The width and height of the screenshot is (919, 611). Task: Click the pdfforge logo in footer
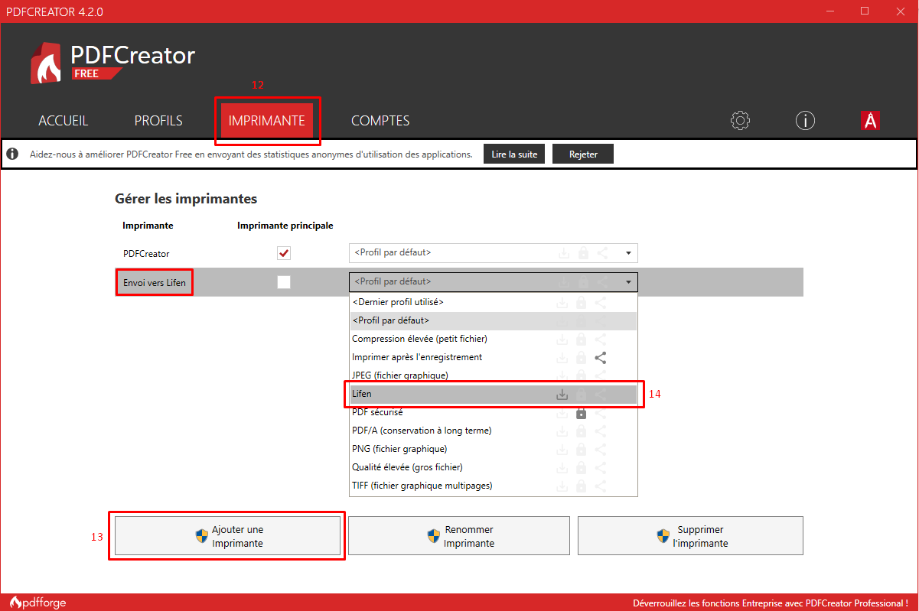tap(38, 603)
